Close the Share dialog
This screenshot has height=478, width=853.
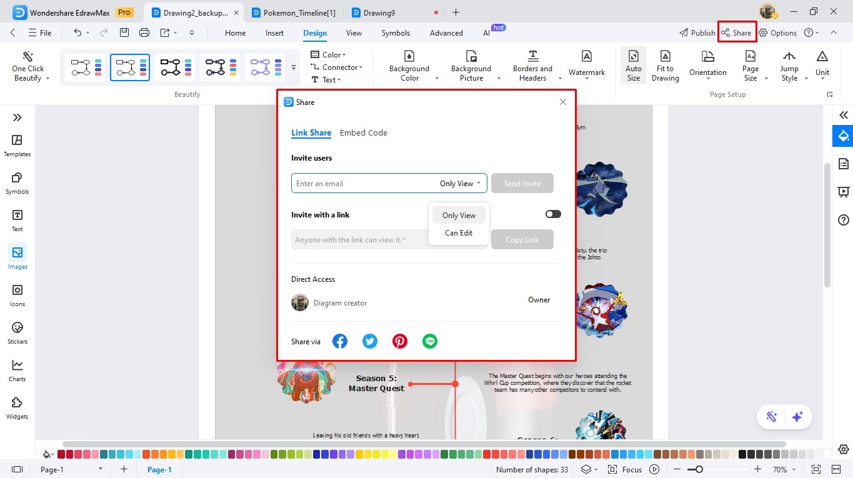click(x=563, y=102)
